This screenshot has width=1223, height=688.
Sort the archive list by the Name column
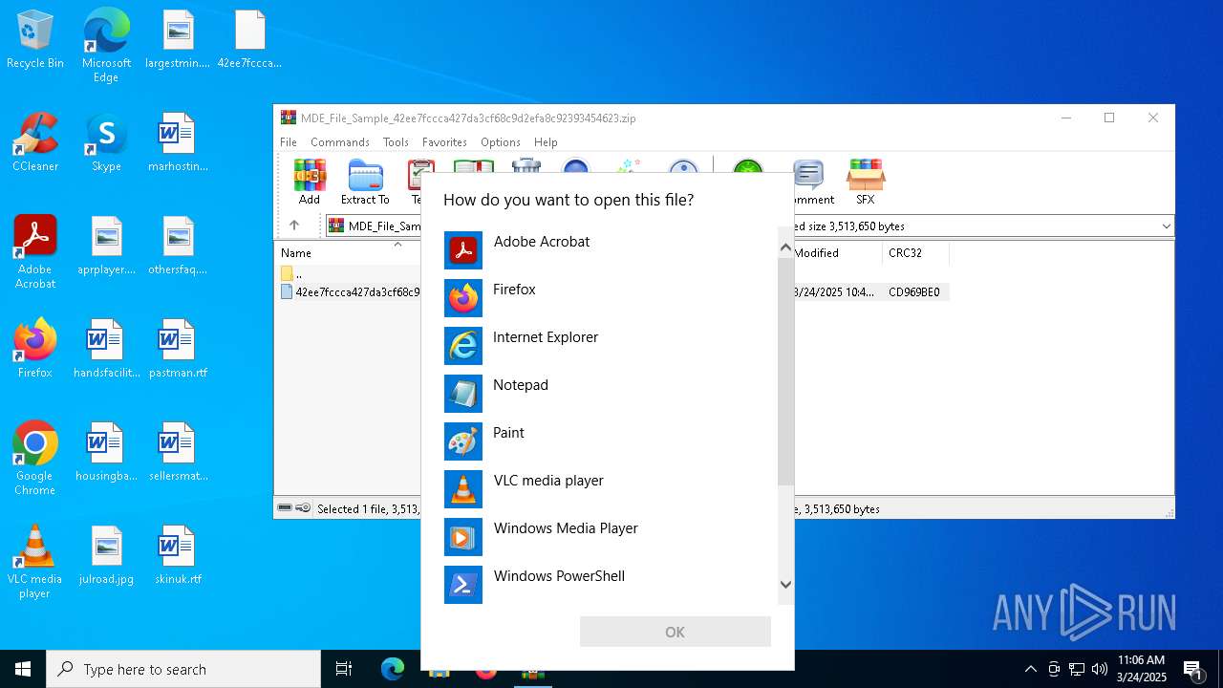point(348,253)
